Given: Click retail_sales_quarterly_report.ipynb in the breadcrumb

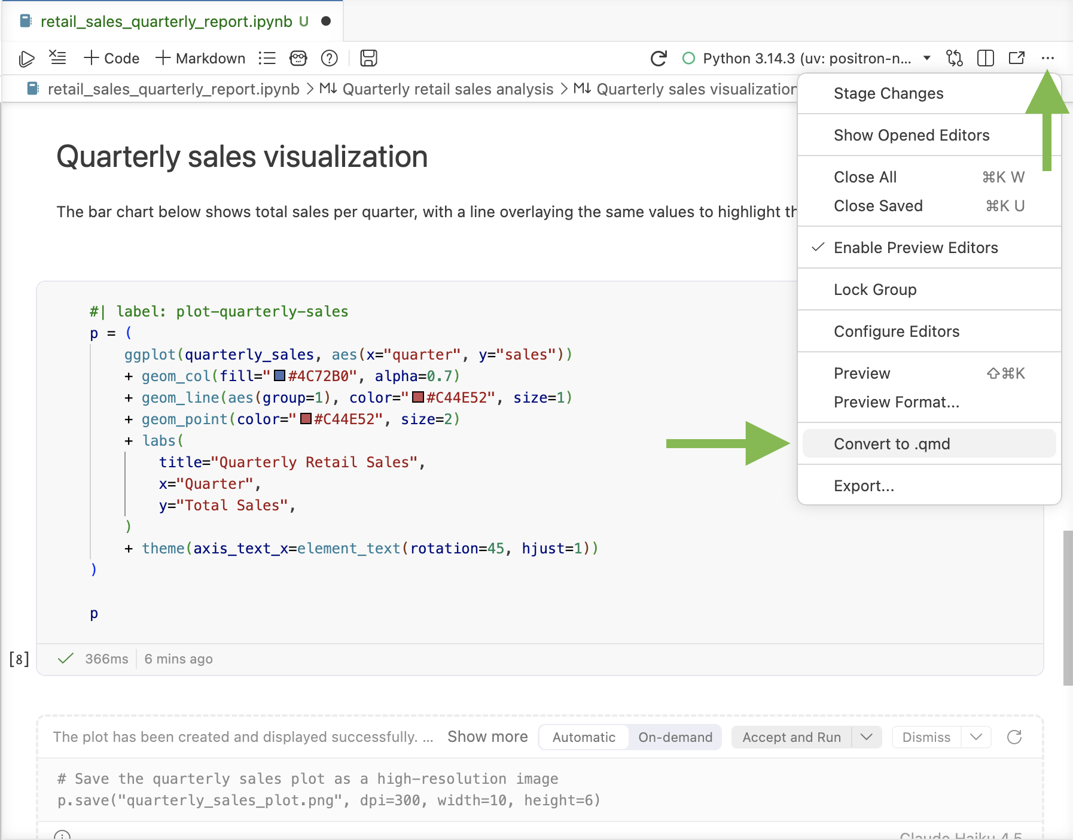Looking at the screenshot, I should click(x=173, y=89).
